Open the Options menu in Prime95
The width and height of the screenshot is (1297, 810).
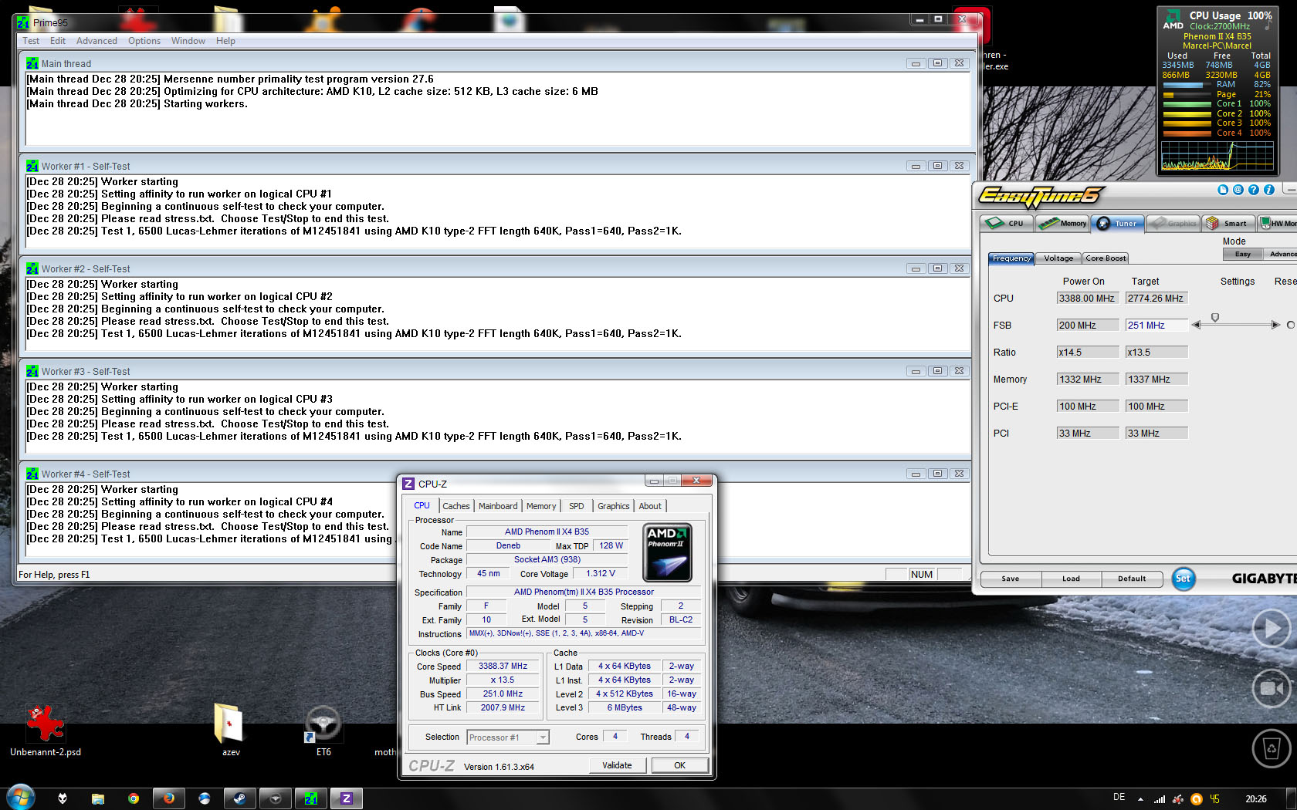coord(144,41)
